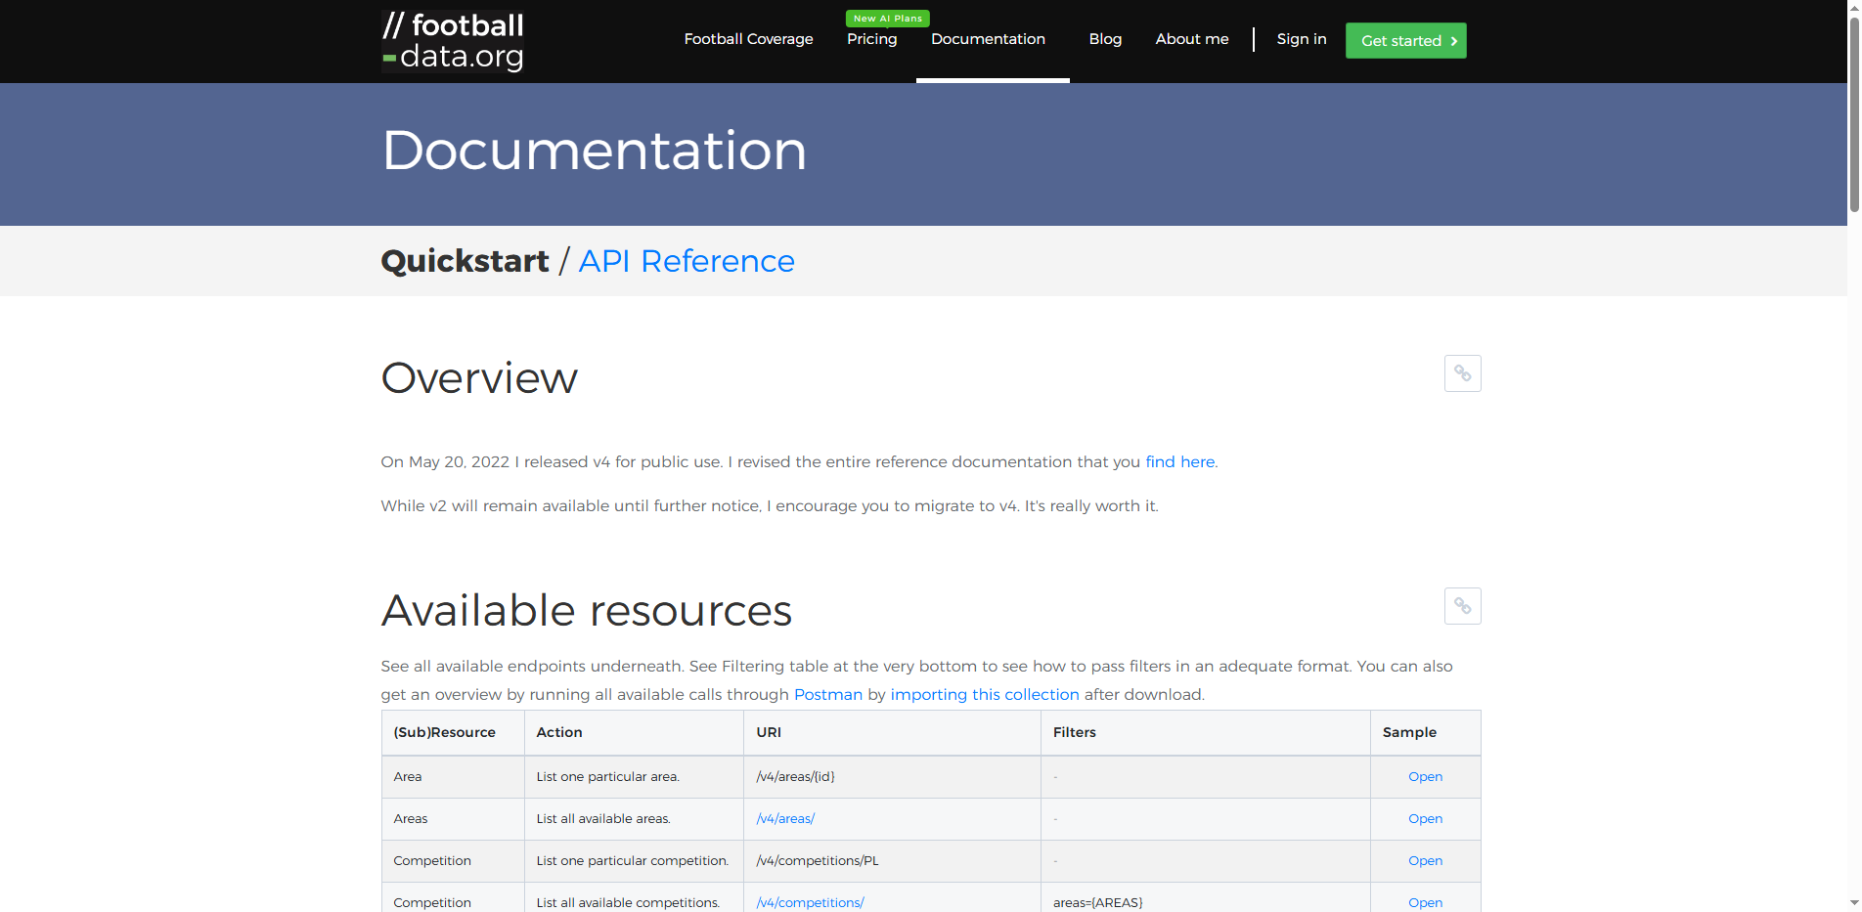Click the Available resources anchor link icon
Viewport: 1862px width, 912px height.
click(1462, 606)
